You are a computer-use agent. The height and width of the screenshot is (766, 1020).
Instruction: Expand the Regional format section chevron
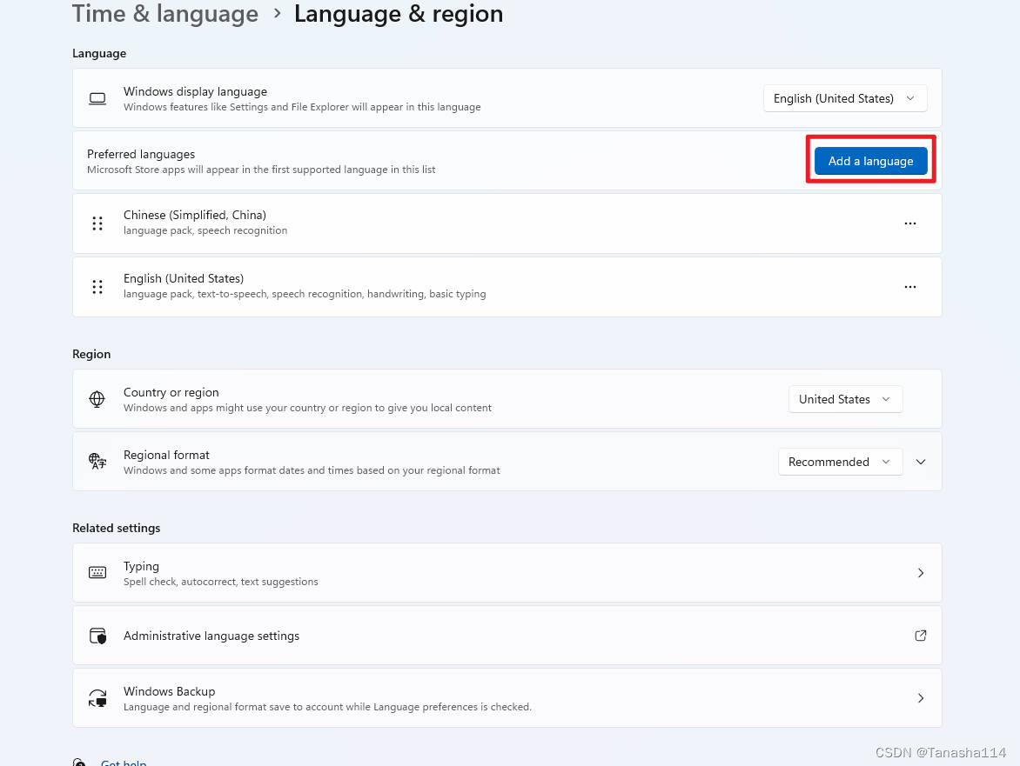(921, 462)
